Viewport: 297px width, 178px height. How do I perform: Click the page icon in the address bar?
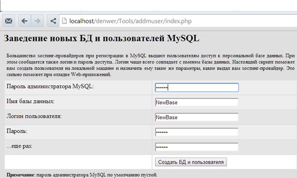click(64, 21)
